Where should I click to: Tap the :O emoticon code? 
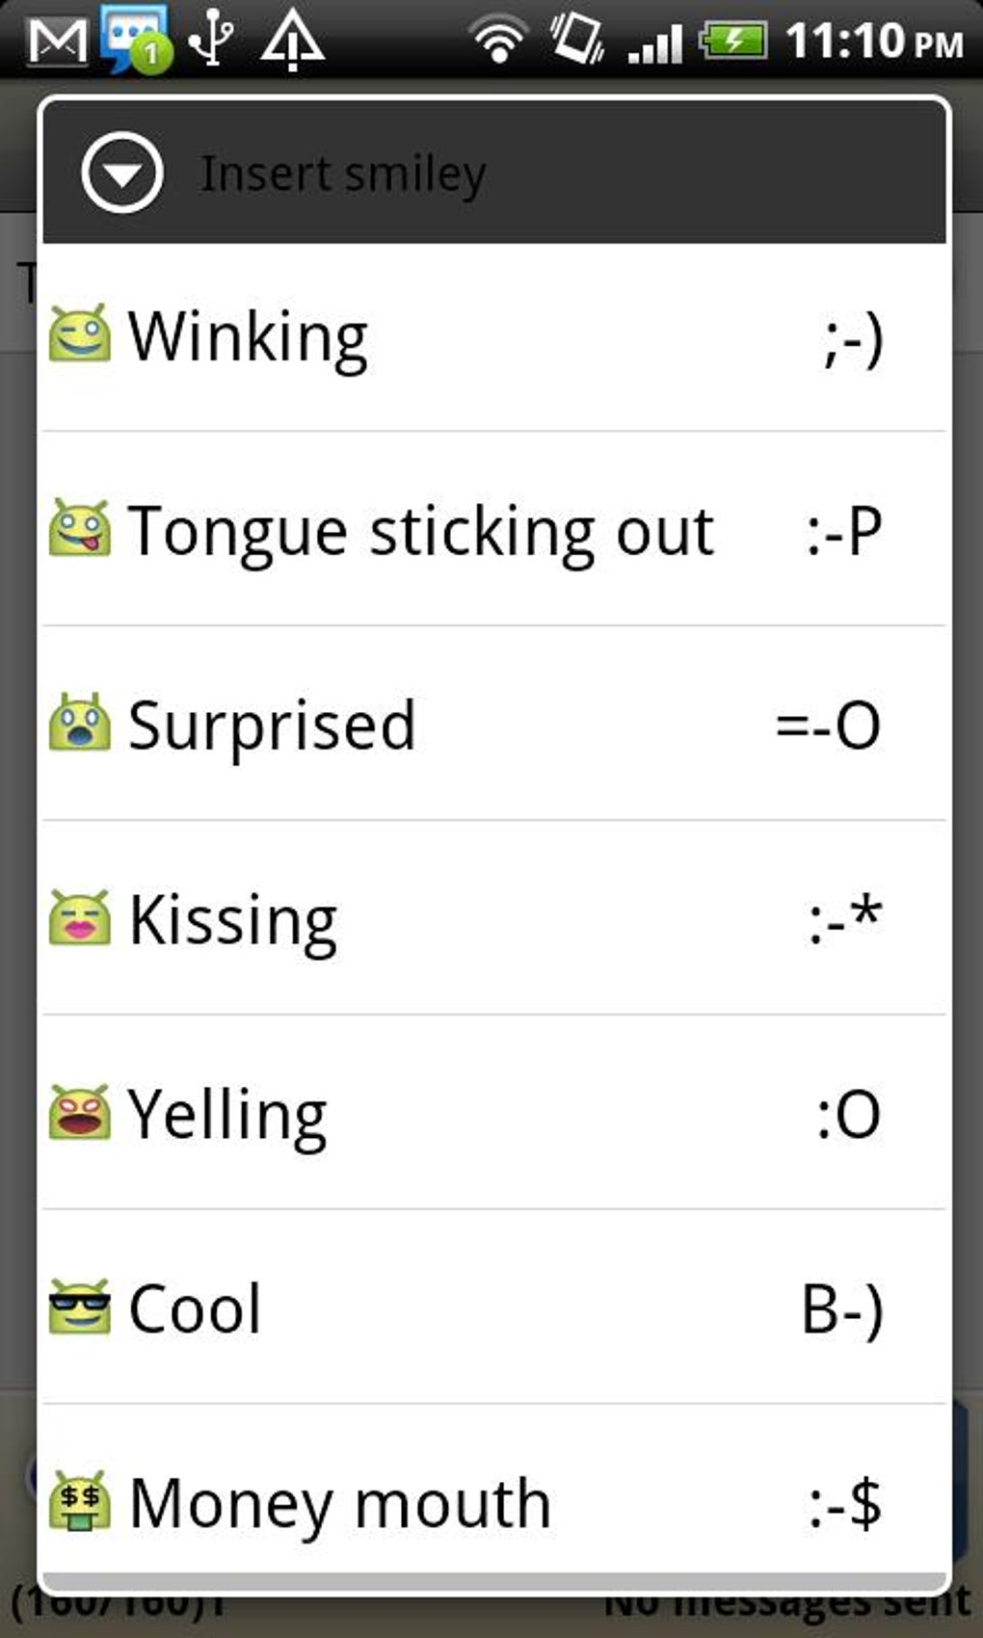tap(848, 1115)
